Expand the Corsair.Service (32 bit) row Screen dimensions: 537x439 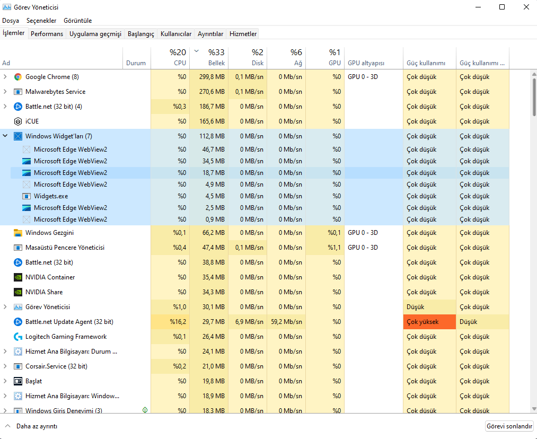[x=5, y=366]
